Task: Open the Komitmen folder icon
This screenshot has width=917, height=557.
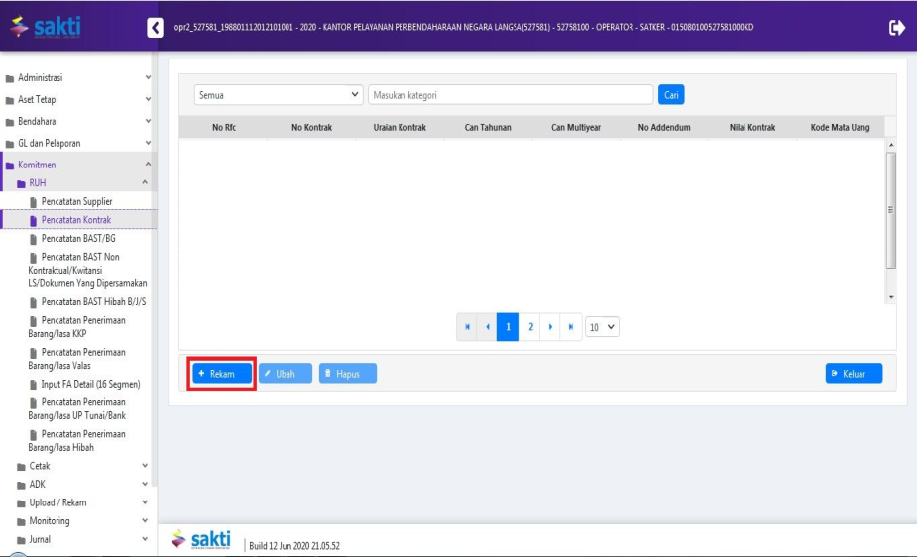Action: (10, 165)
